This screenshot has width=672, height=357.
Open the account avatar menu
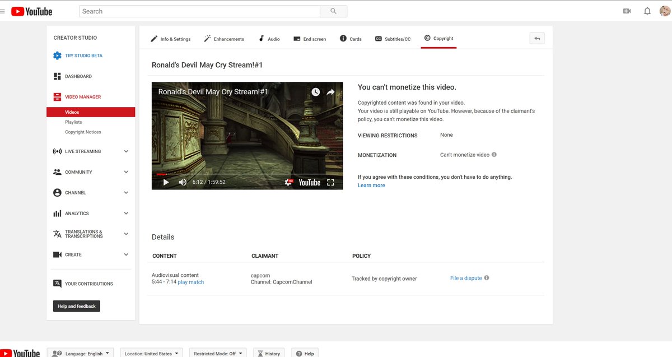pos(665,11)
